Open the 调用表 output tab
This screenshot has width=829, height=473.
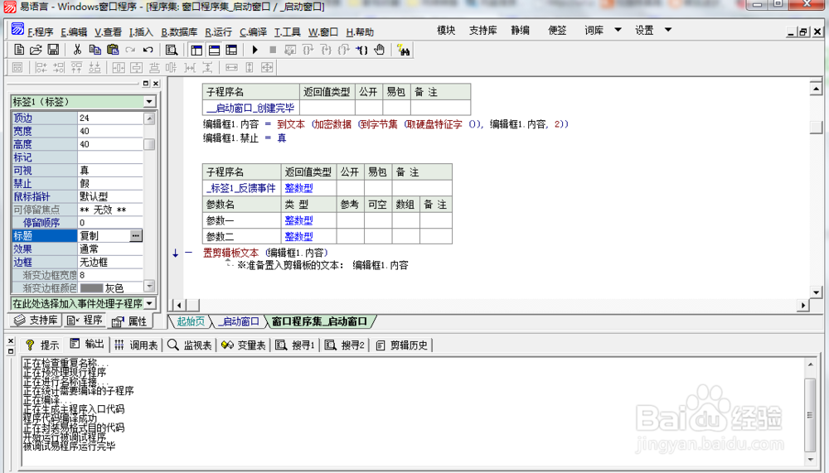click(136, 345)
